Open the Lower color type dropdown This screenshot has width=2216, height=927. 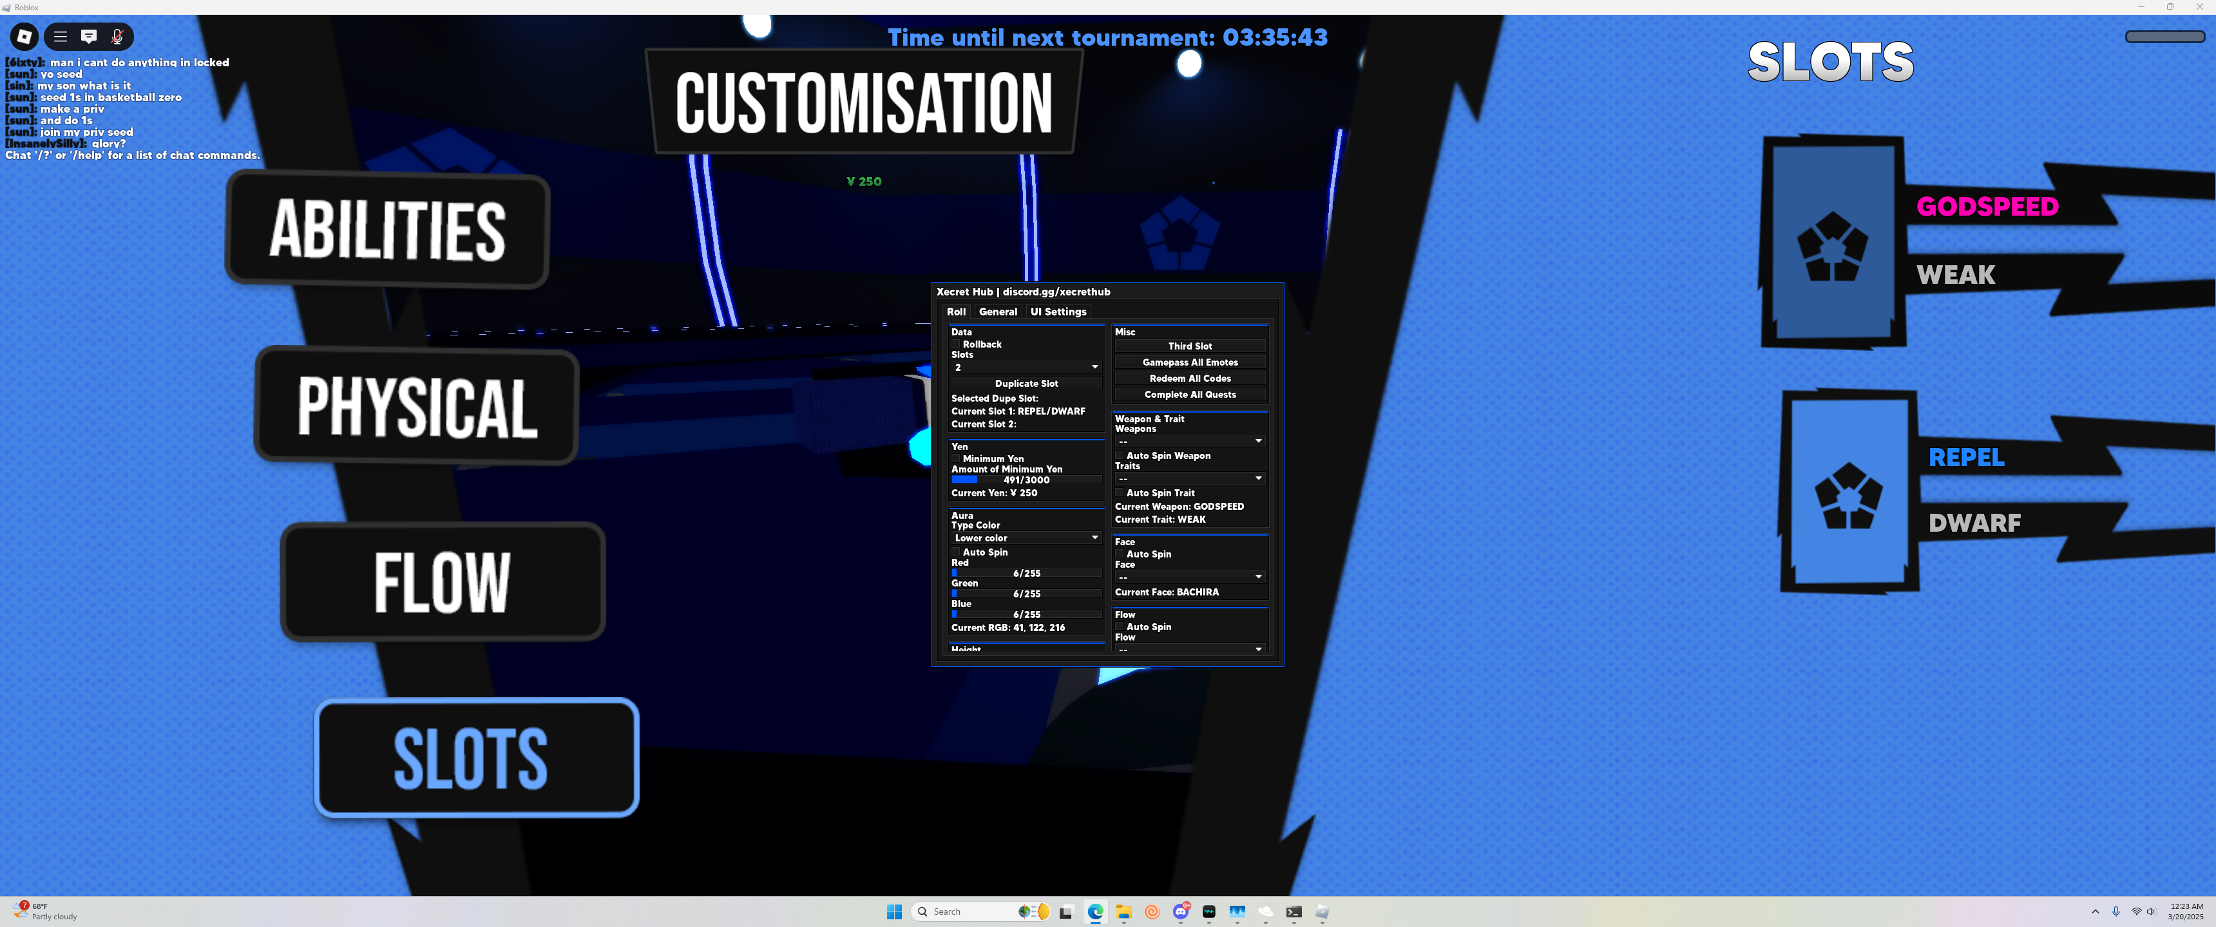click(1026, 538)
